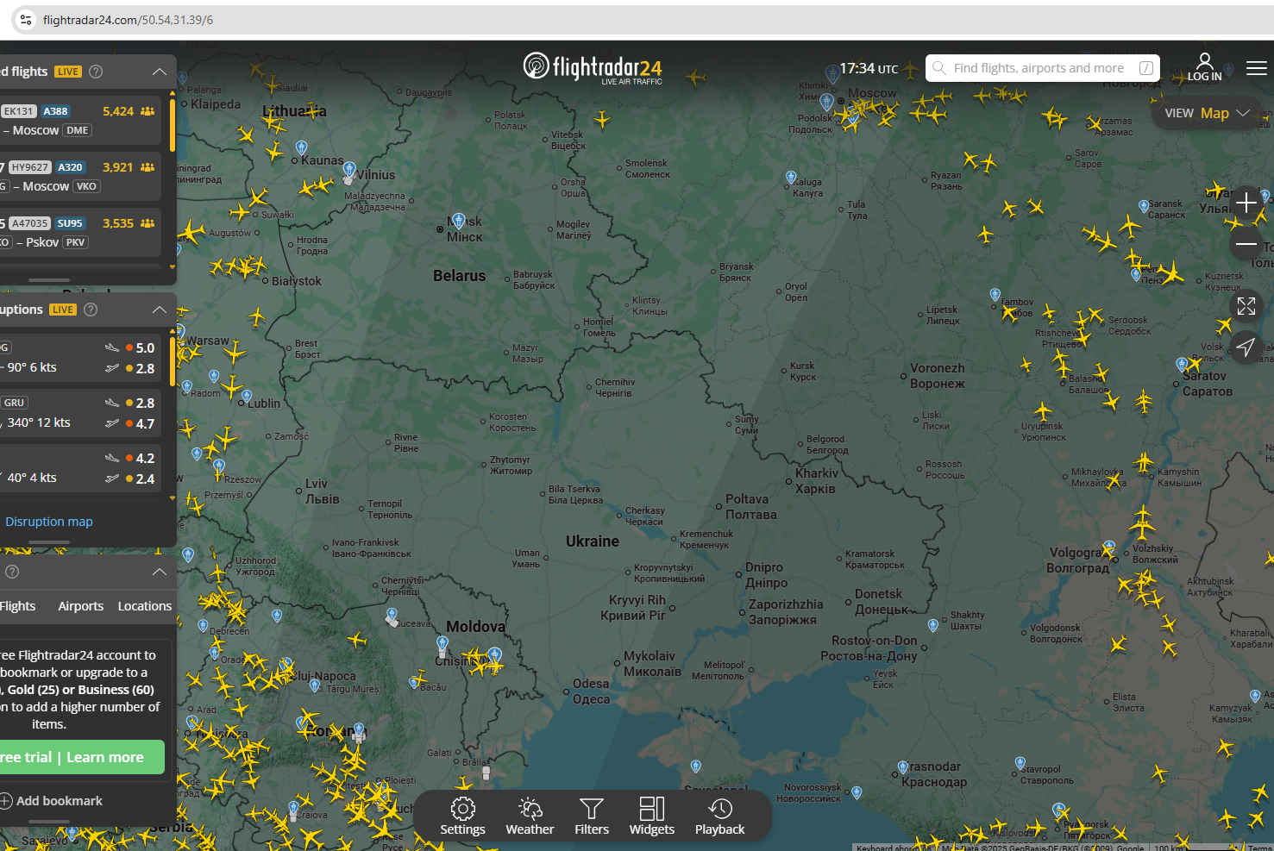Open the Widgets panel
1274x851 pixels.
point(651,816)
